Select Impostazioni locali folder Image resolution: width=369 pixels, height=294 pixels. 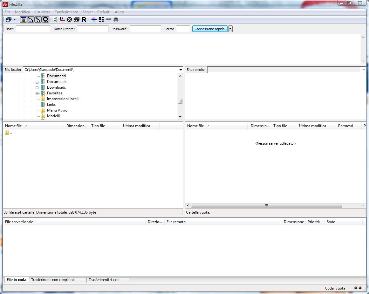pos(63,99)
